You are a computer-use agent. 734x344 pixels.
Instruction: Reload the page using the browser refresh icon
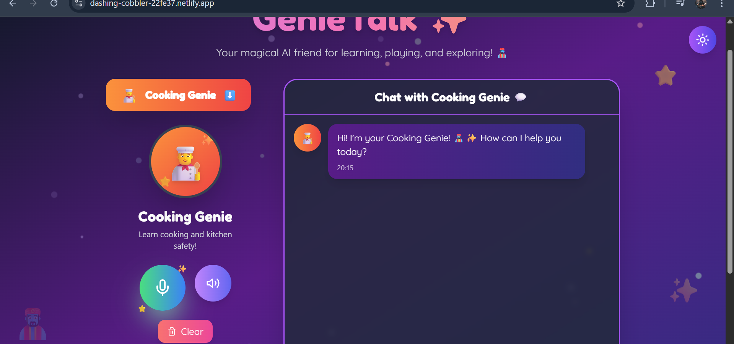pos(54,3)
